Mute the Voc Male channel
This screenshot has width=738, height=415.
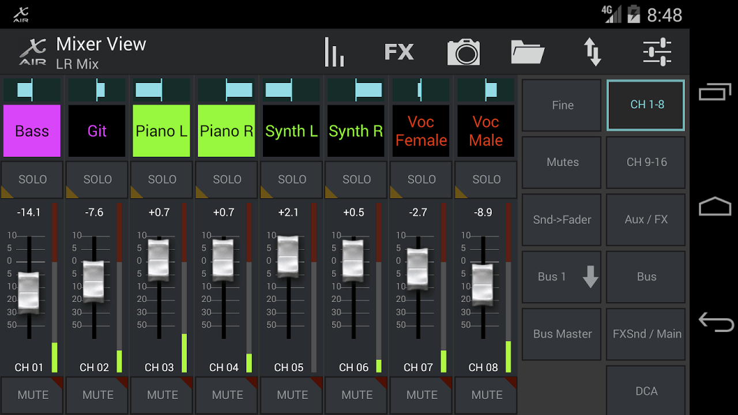(485, 395)
